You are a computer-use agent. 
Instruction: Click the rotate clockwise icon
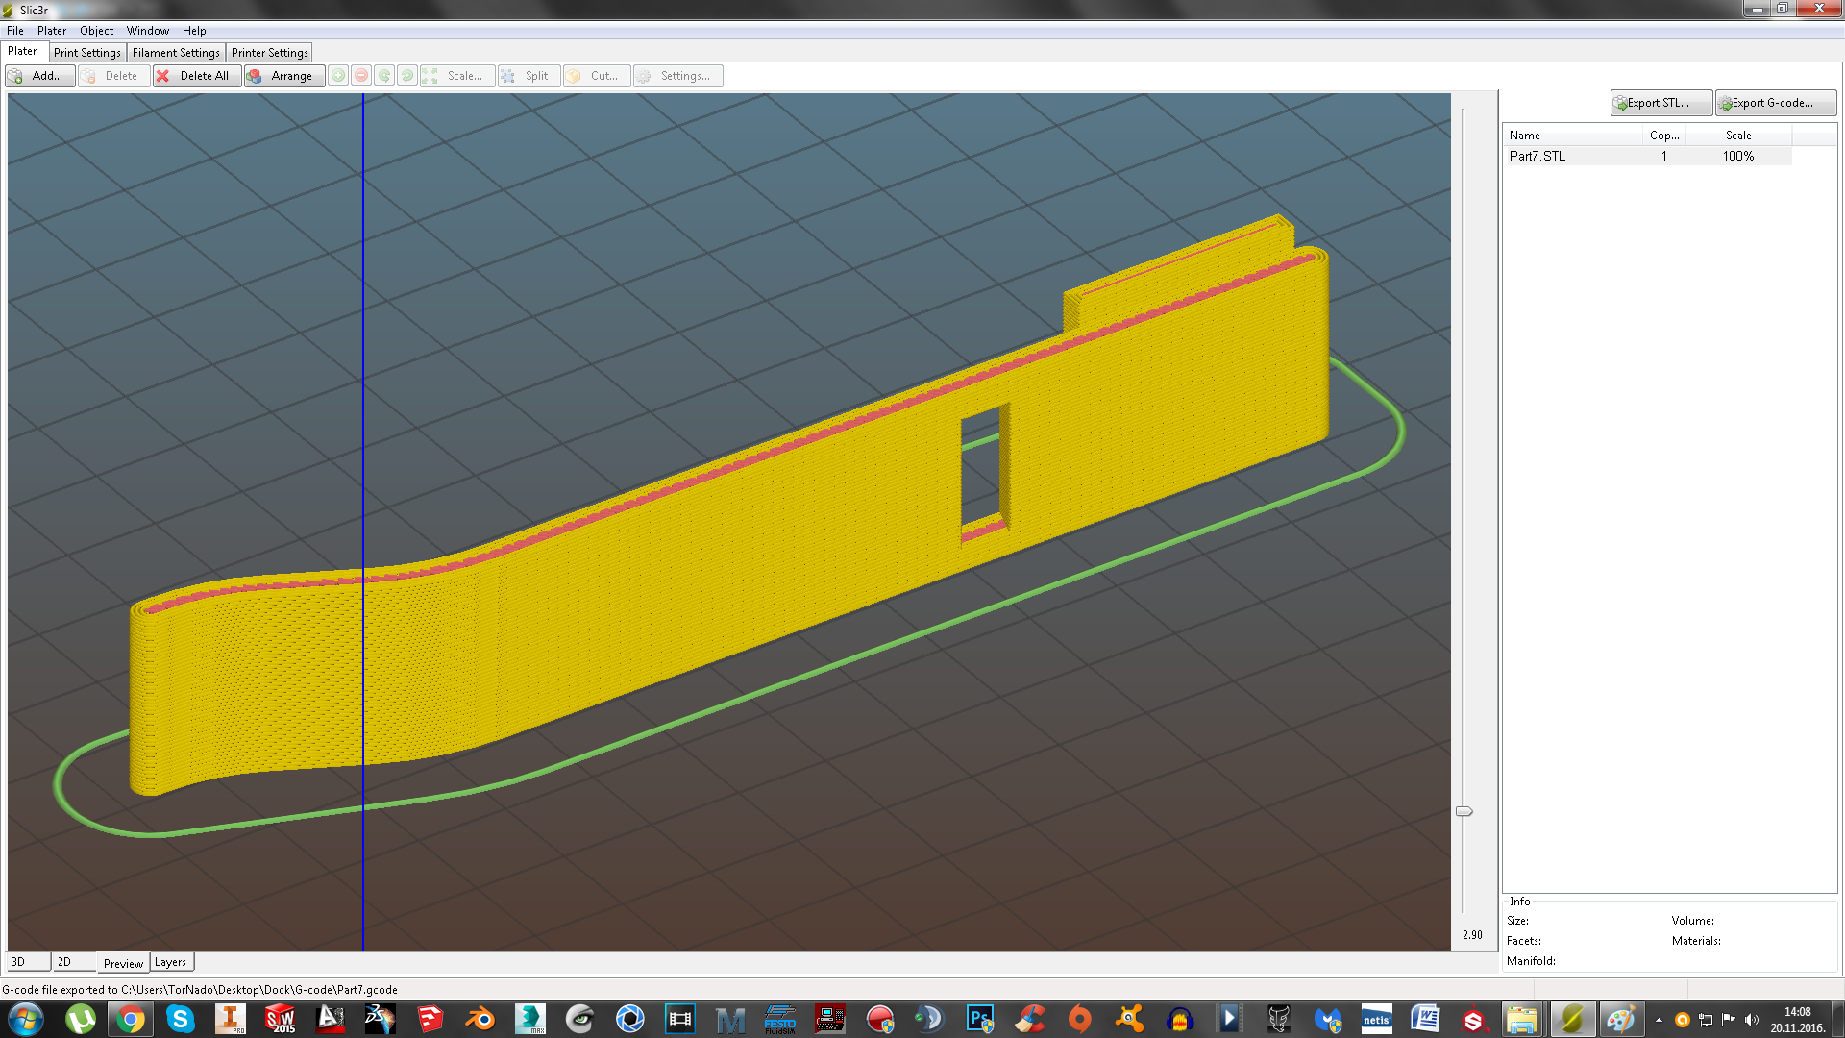(x=407, y=76)
